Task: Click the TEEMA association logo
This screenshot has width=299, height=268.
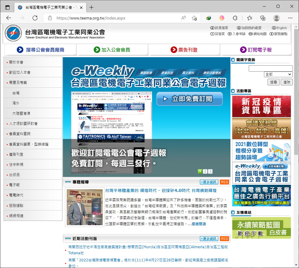Action: point(13,33)
